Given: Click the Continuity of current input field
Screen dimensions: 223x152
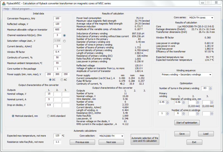Looking at the screenshot, I should (57, 58).
